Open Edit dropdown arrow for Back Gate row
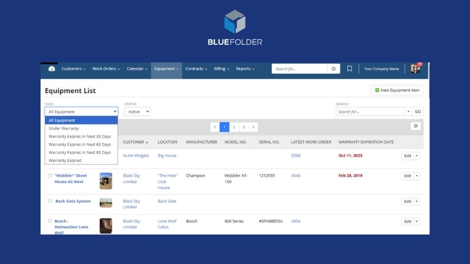Screen dimensions: 470x264 point(417,202)
